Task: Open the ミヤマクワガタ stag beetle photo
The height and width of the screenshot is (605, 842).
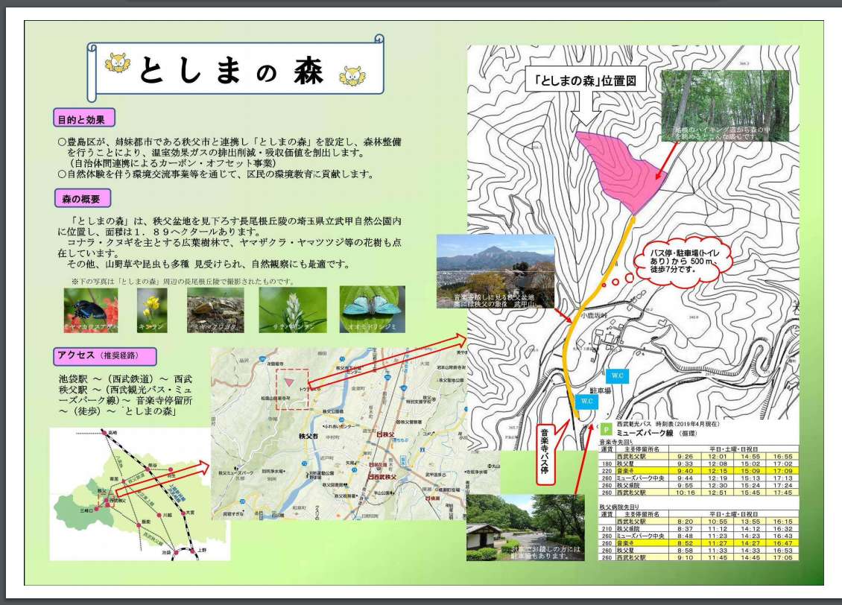Action: point(215,310)
